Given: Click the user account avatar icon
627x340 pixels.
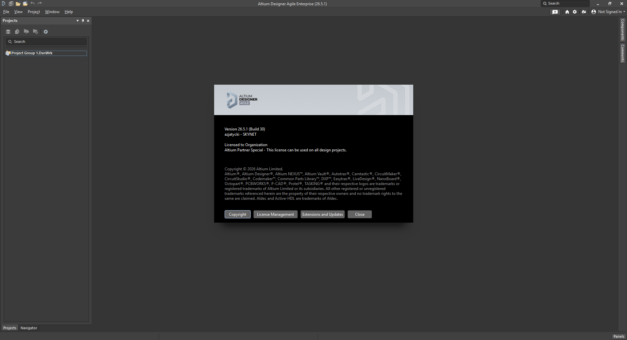Looking at the screenshot, I should (594, 12).
